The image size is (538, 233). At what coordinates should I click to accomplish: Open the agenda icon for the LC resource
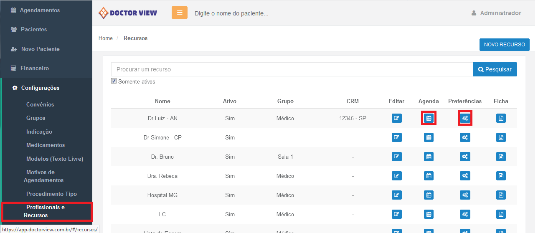(429, 214)
